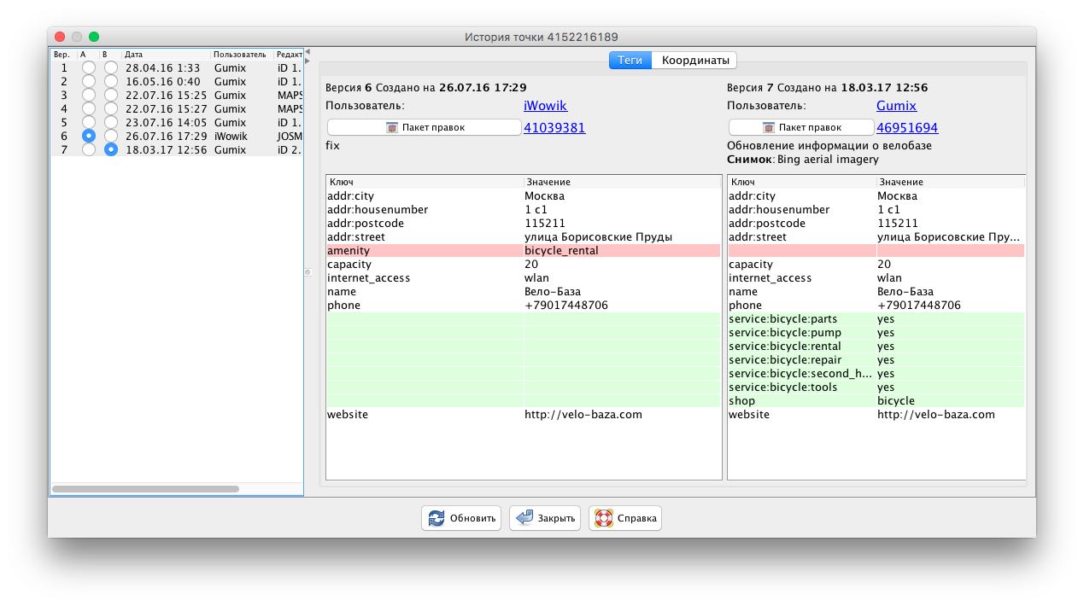This screenshot has height=606, width=1084.
Task: Select name value Вело-База in version 6
Action: click(622, 292)
